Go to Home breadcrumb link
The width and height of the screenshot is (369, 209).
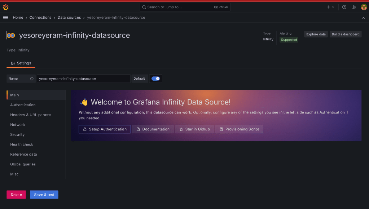18,18
